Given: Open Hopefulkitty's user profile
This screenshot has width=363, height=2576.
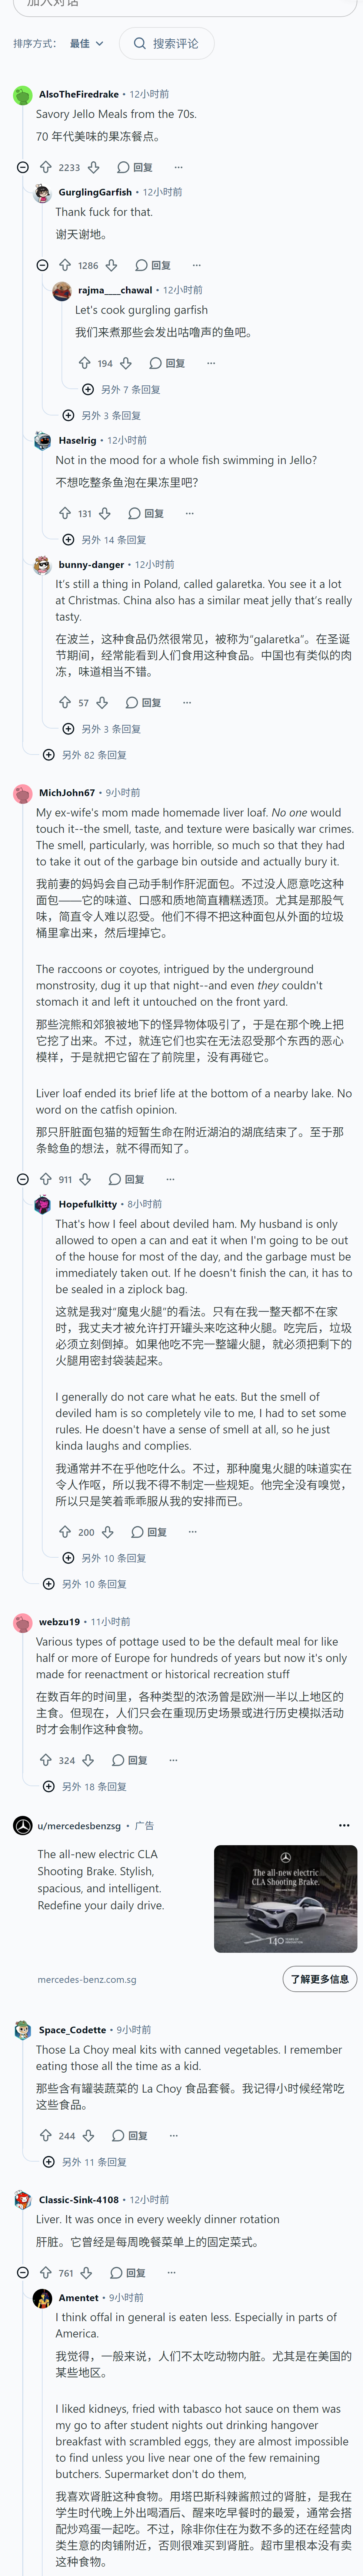Looking at the screenshot, I should pos(88,1204).
